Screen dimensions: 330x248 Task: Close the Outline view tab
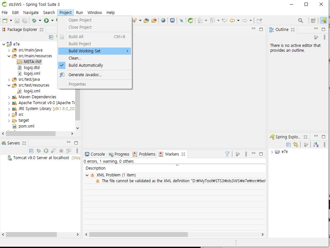pyautogui.click(x=293, y=30)
